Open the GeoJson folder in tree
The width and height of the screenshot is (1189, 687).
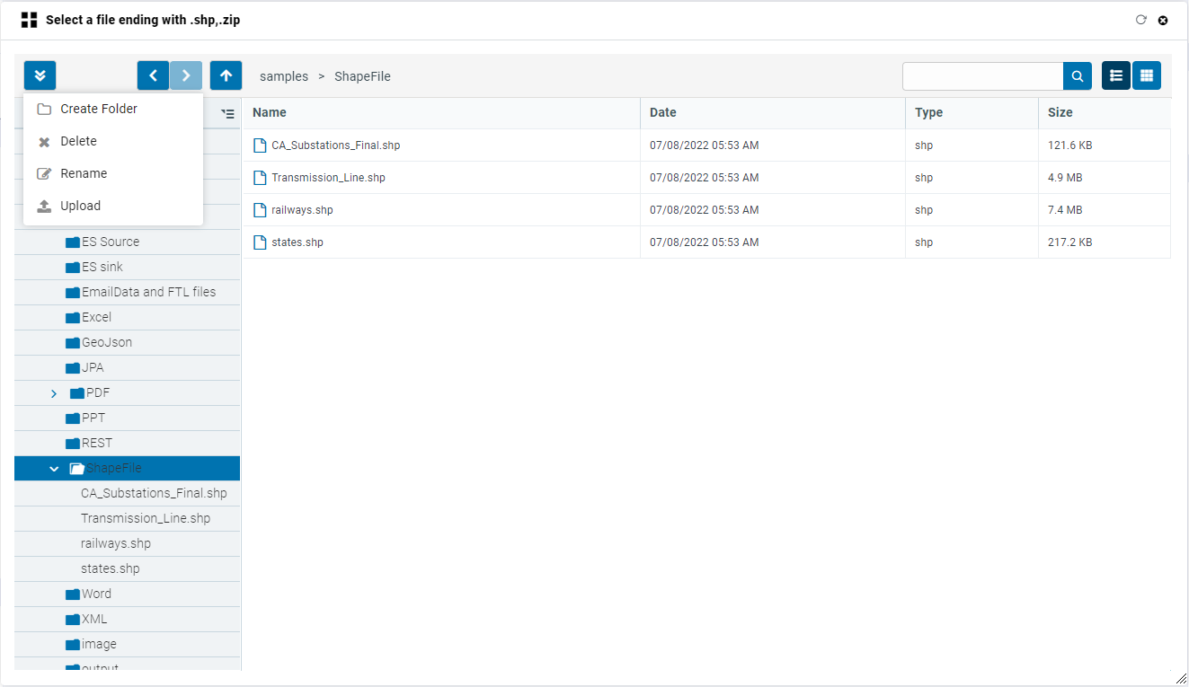tap(106, 342)
